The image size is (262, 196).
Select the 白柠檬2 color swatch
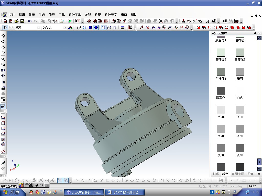point(221,53)
